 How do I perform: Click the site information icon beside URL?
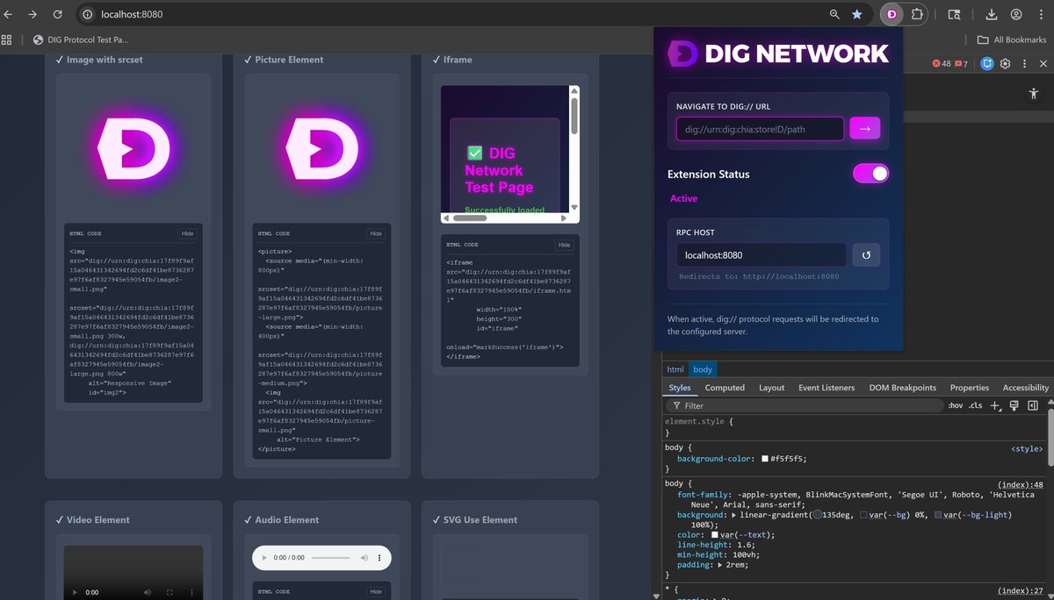pos(87,15)
